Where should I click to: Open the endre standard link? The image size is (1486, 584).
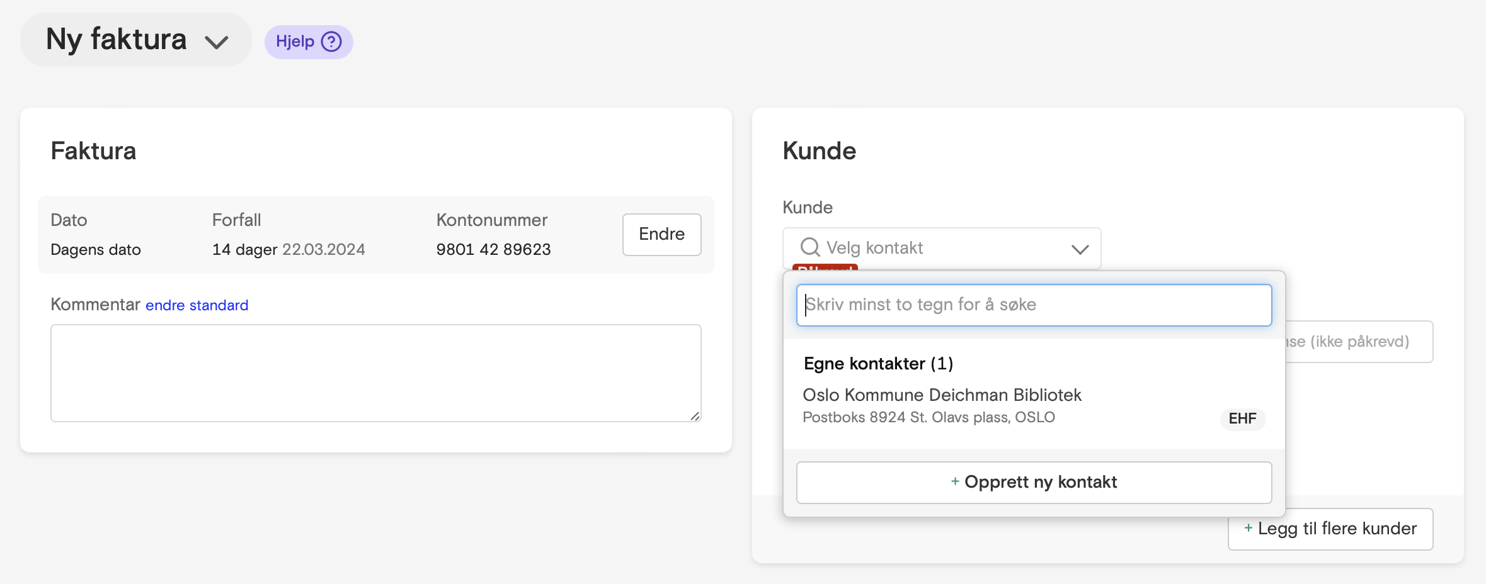tap(197, 305)
